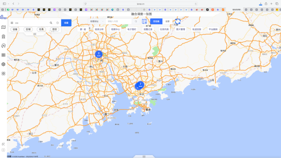The image size is (281, 158).
Task: Click the 轨迹回放 button
Action: click(x=197, y=29)
